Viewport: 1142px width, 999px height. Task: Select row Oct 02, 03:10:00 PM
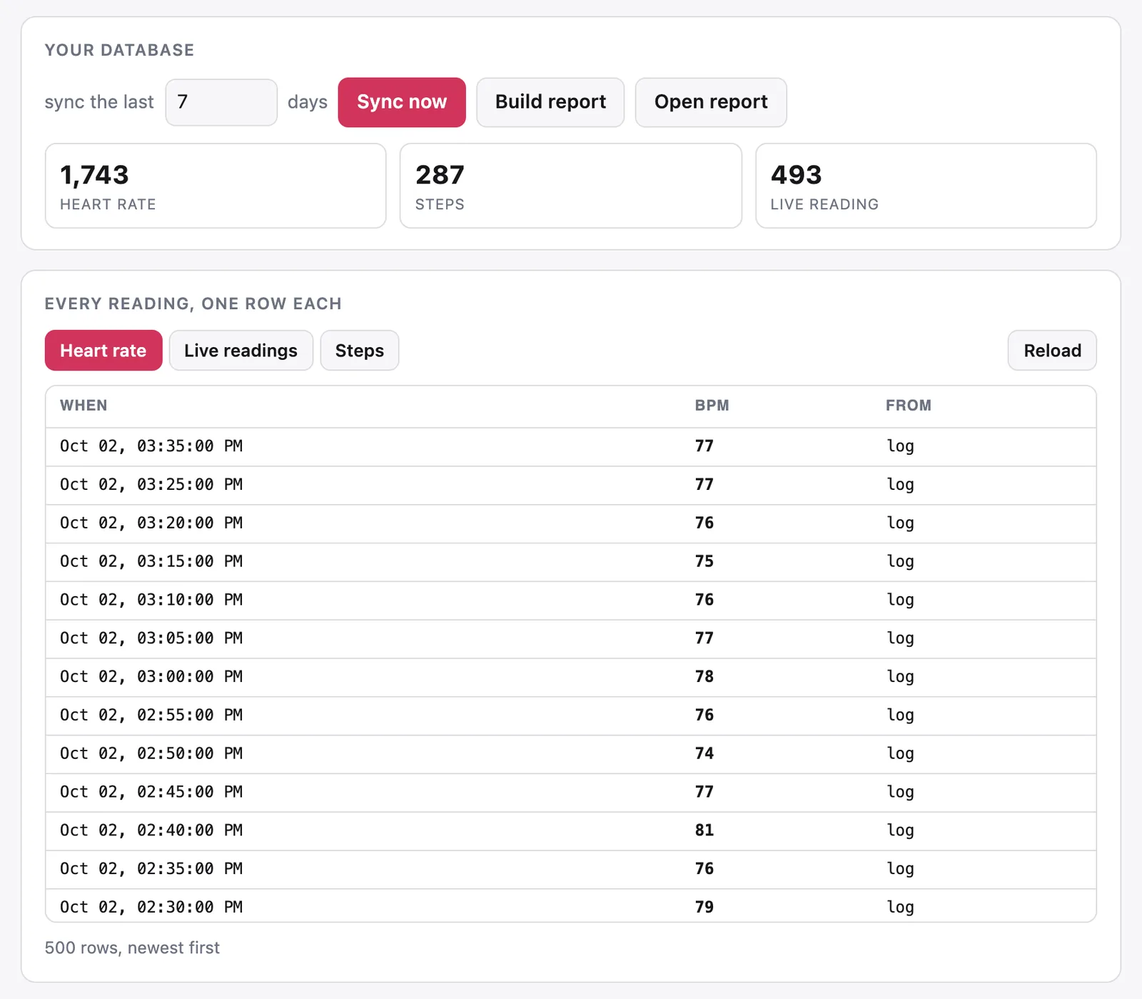point(571,601)
